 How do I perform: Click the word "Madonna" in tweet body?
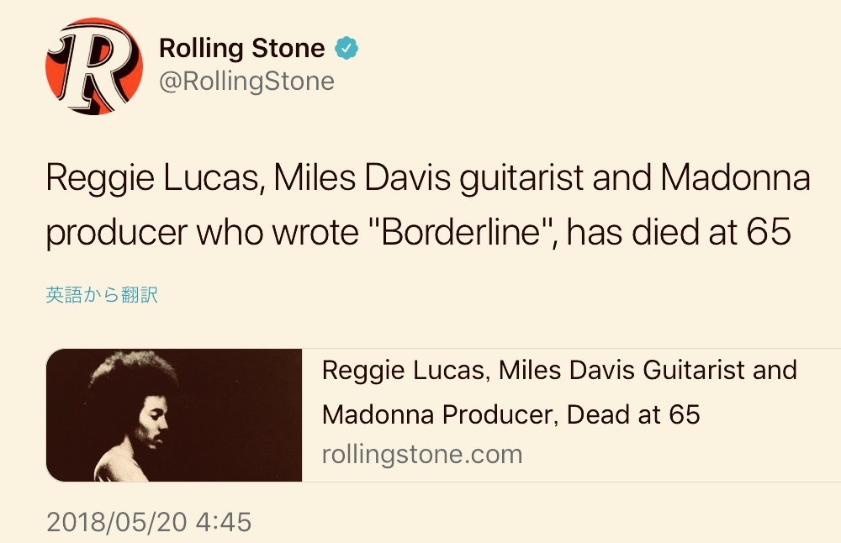(735, 178)
